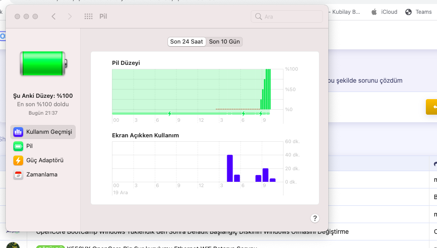Go back with the left chevron
This screenshot has height=248, width=437.
[x=53, y=16]
